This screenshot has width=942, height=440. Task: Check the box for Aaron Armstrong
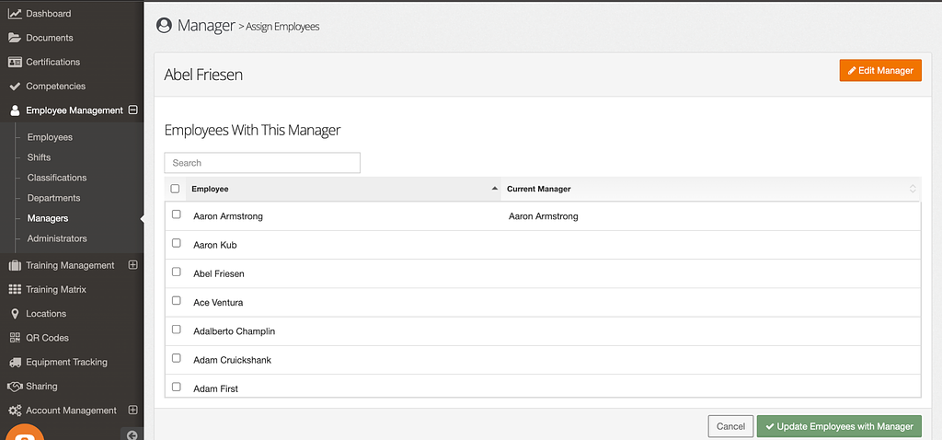click(x=177, y=214)
